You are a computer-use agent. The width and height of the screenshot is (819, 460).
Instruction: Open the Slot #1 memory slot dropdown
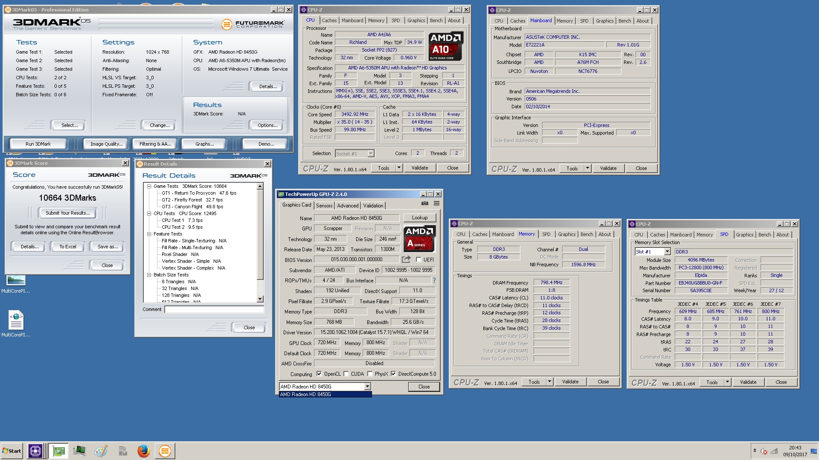667,252
